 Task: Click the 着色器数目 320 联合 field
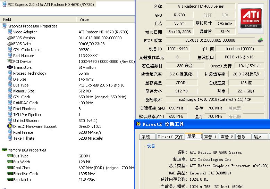coord(185,66)
